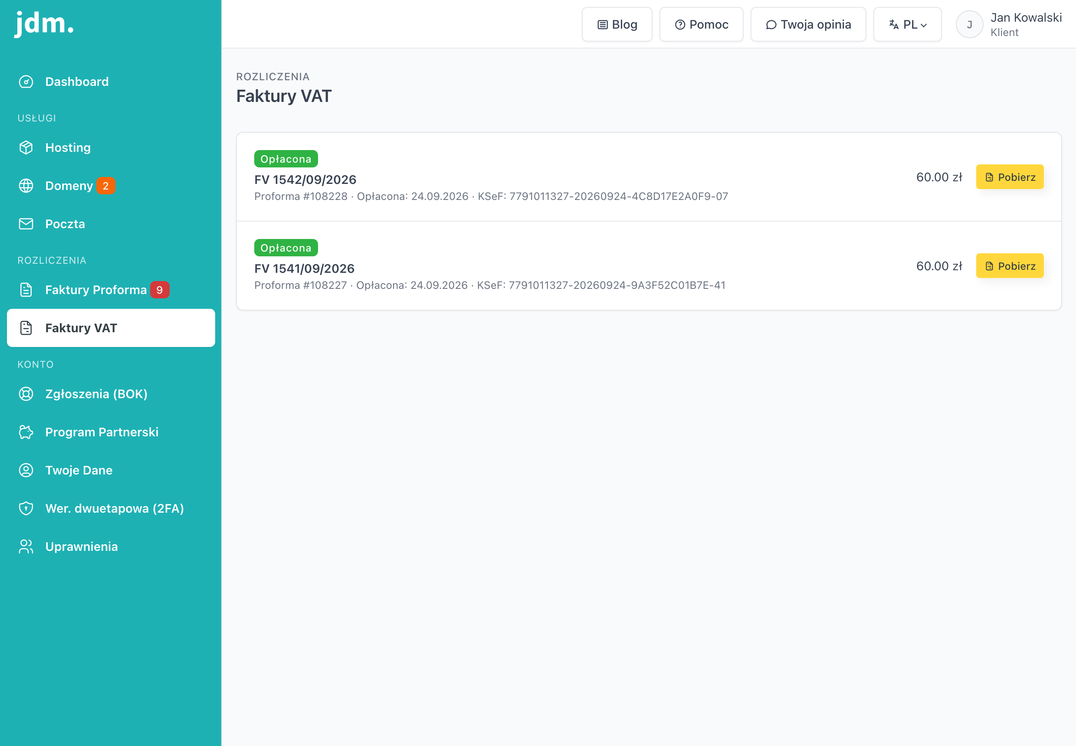Open the Hosting section
The height and width of the screenshot is (746, 1076).
(x=111, y=148)
